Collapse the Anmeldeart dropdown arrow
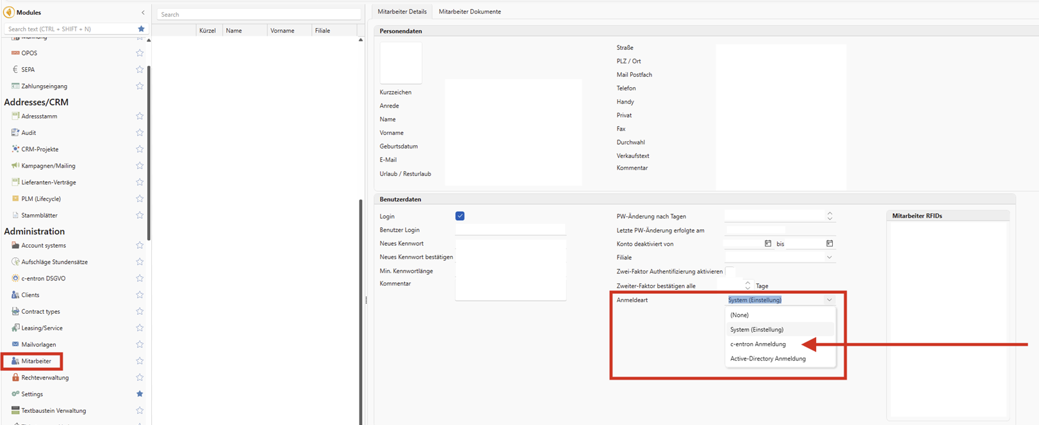This screenshot has height=425, width=1039. click(829, 300)
